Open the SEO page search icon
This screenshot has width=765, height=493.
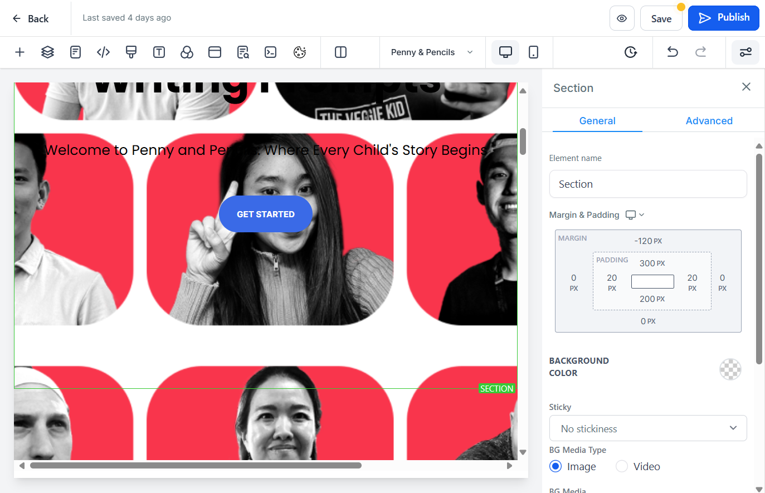[x=243, y=52]
